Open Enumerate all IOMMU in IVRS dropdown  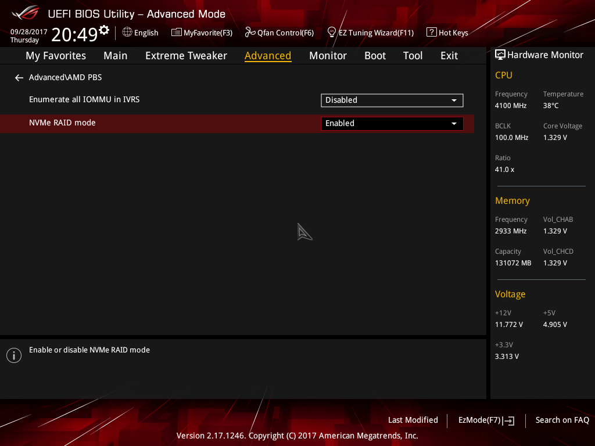coord(392,100)
